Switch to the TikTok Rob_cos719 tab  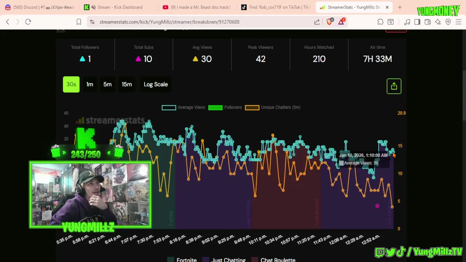point(276,7)
